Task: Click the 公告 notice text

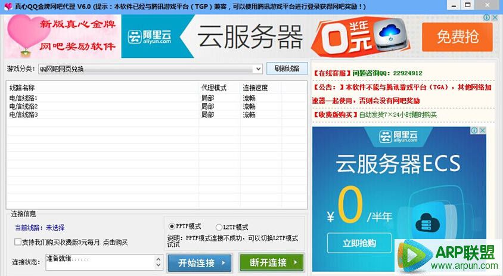Action: tap(402, 94)
